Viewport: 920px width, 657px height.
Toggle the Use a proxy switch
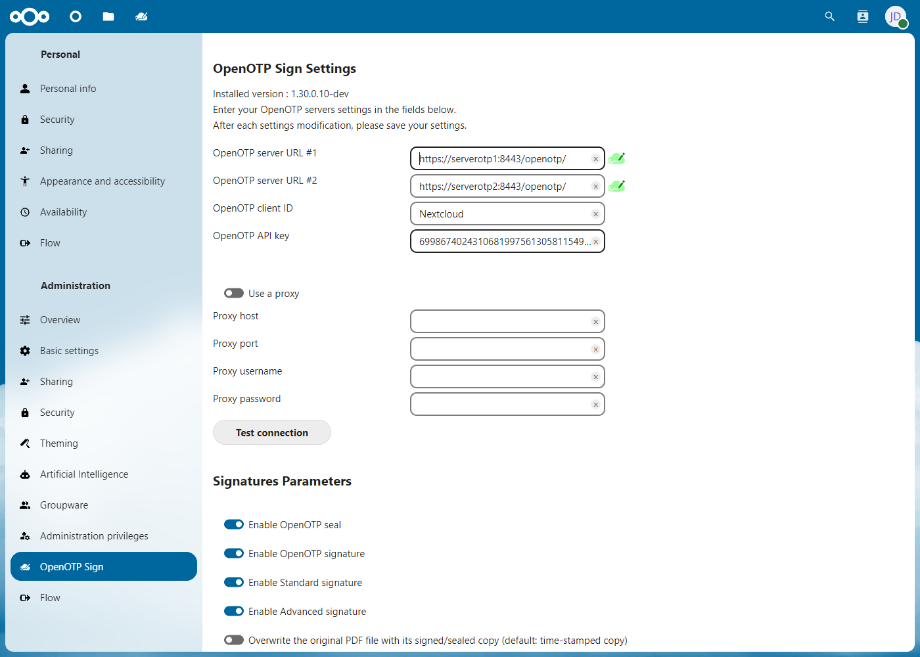click(234, 293)
